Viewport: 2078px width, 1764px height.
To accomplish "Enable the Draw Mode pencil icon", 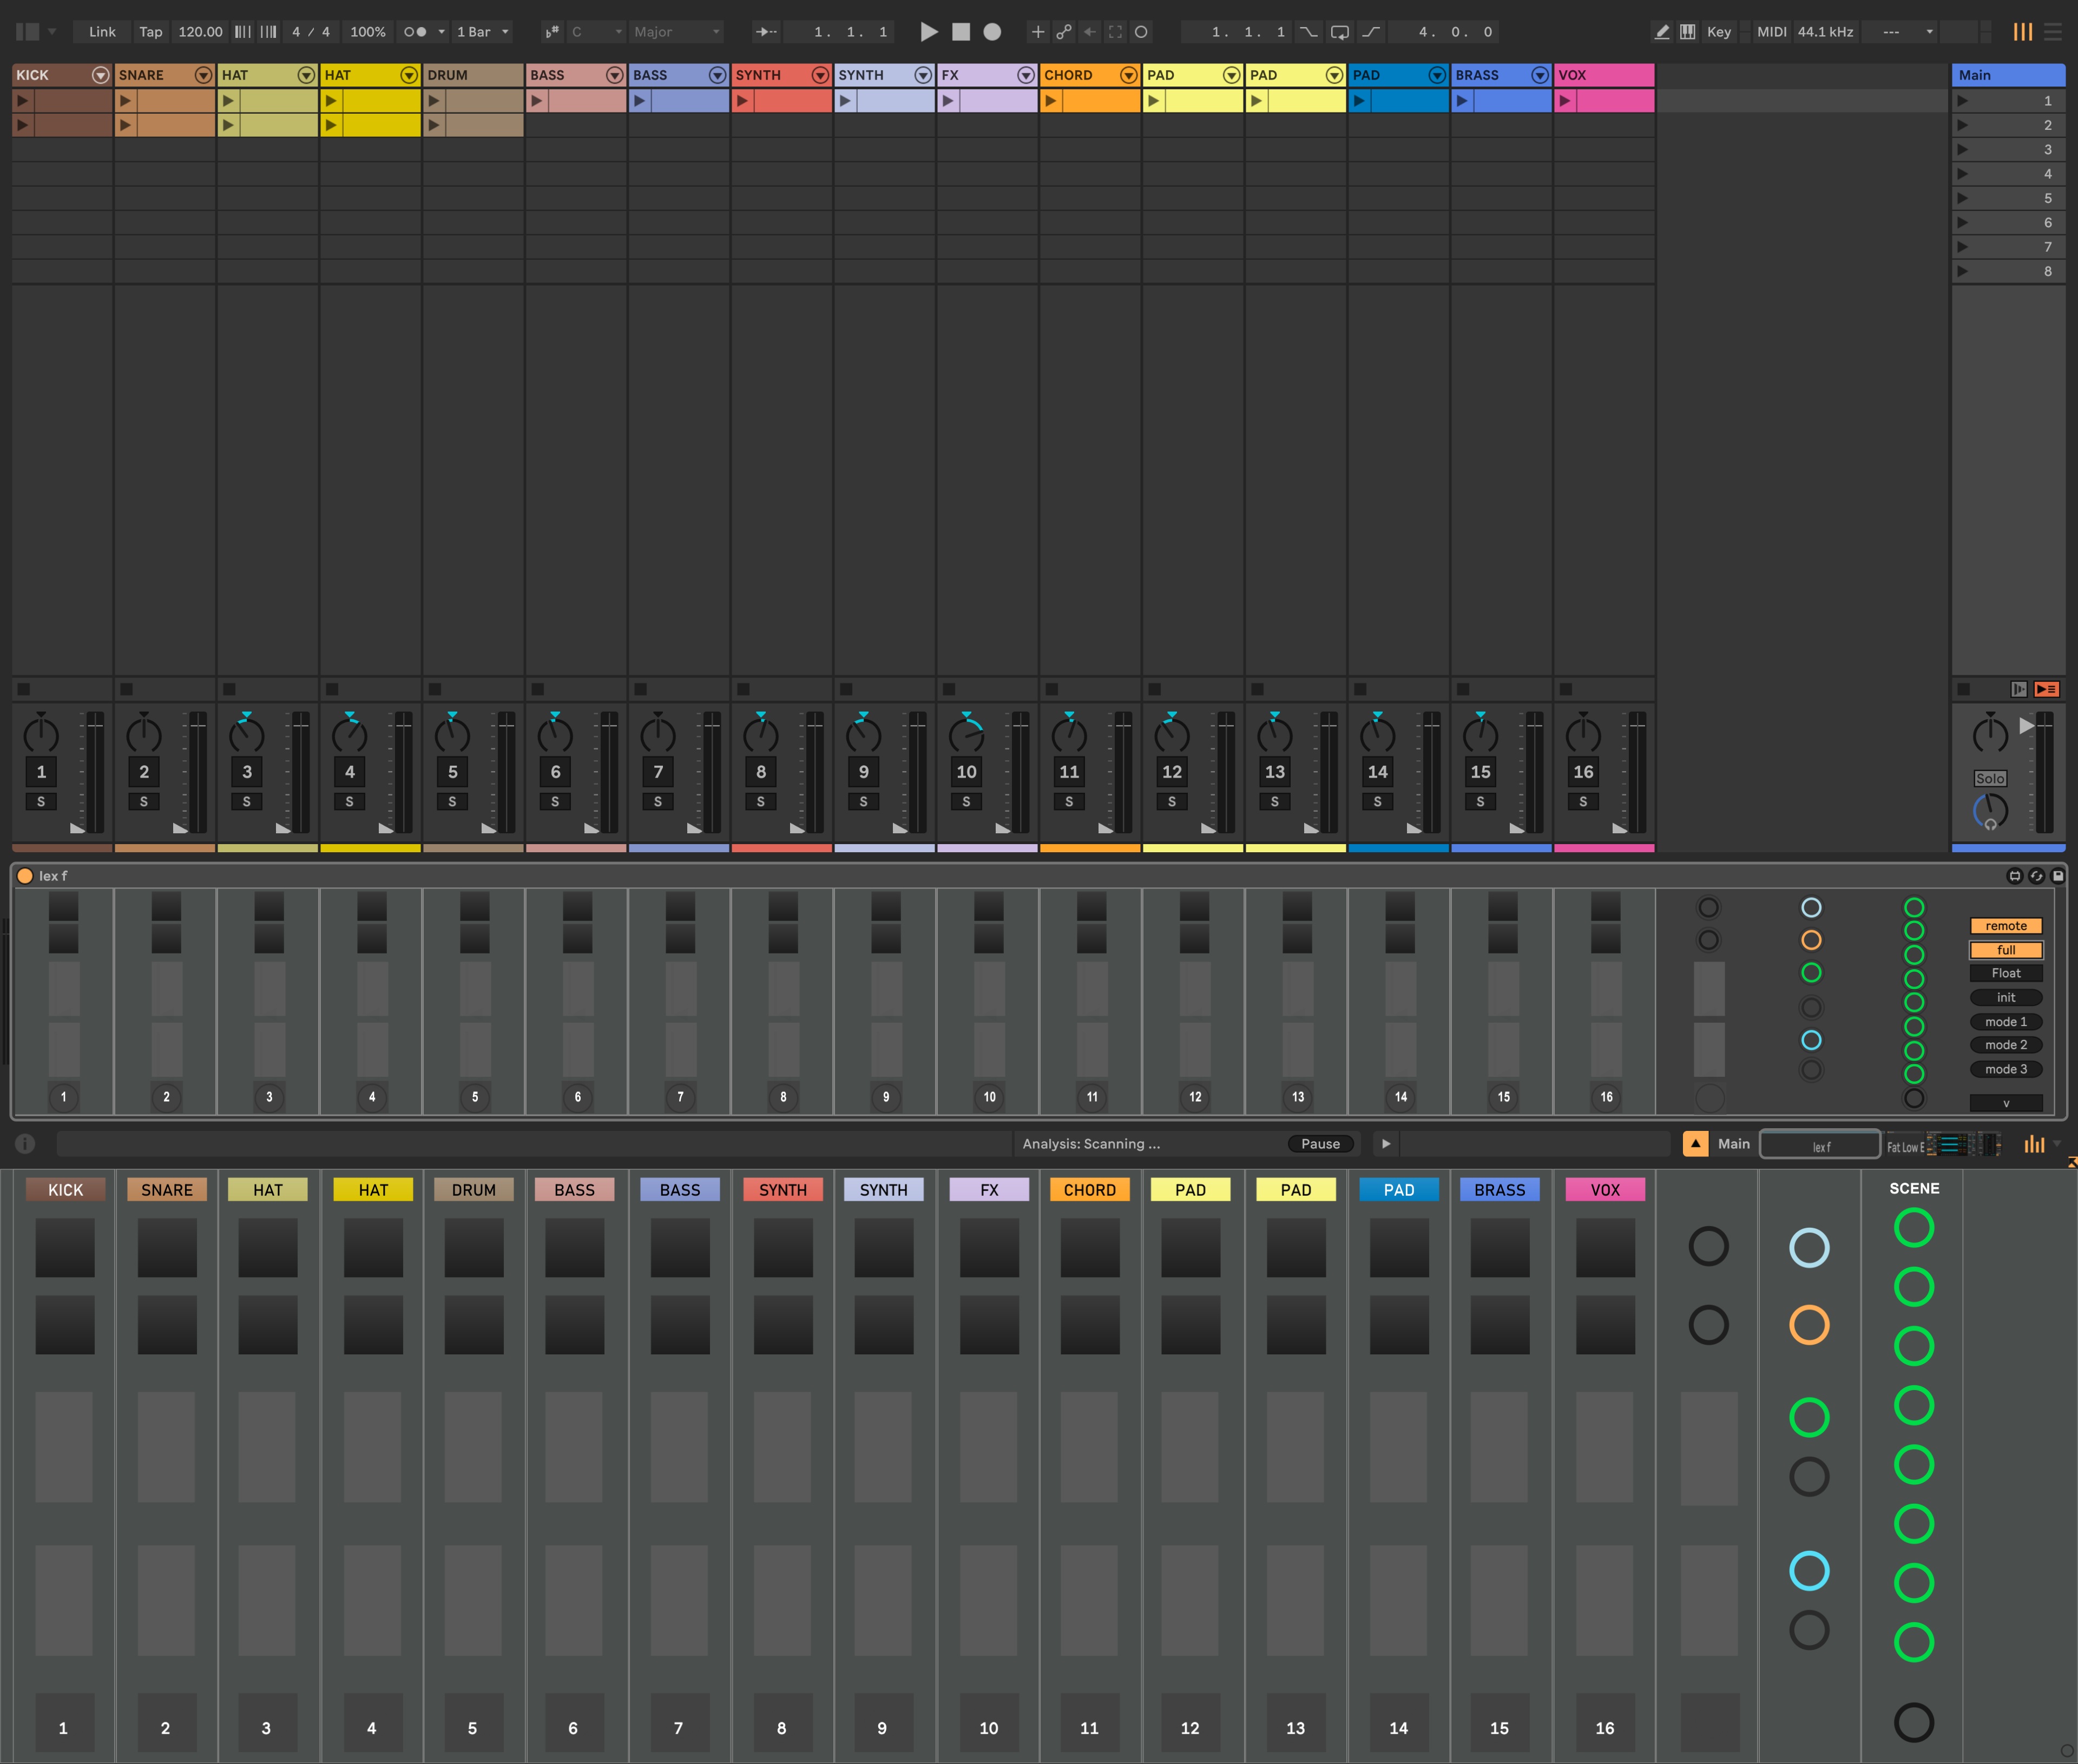I will 1662,32.
